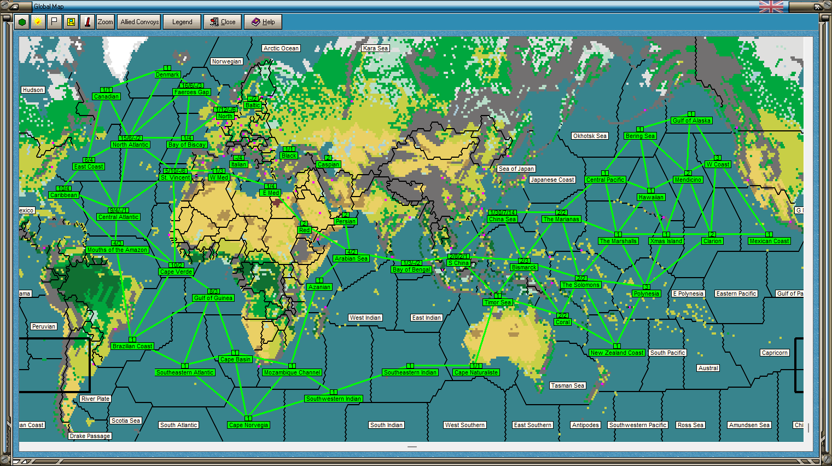Open Help for the Global Map
The width and height of the screenshot is (832, 466).
tap(263, 22)
